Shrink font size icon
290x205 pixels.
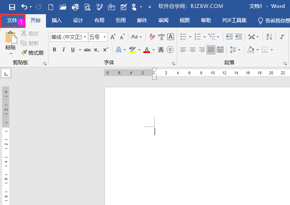click(122, 37)
